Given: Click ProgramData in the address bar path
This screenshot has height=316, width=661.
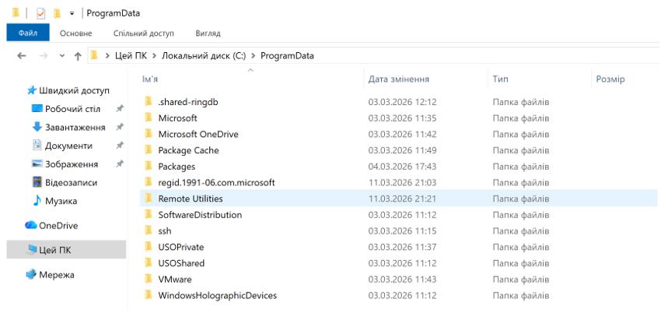Looking at the screenshot, I should click(x=287, y=56).
